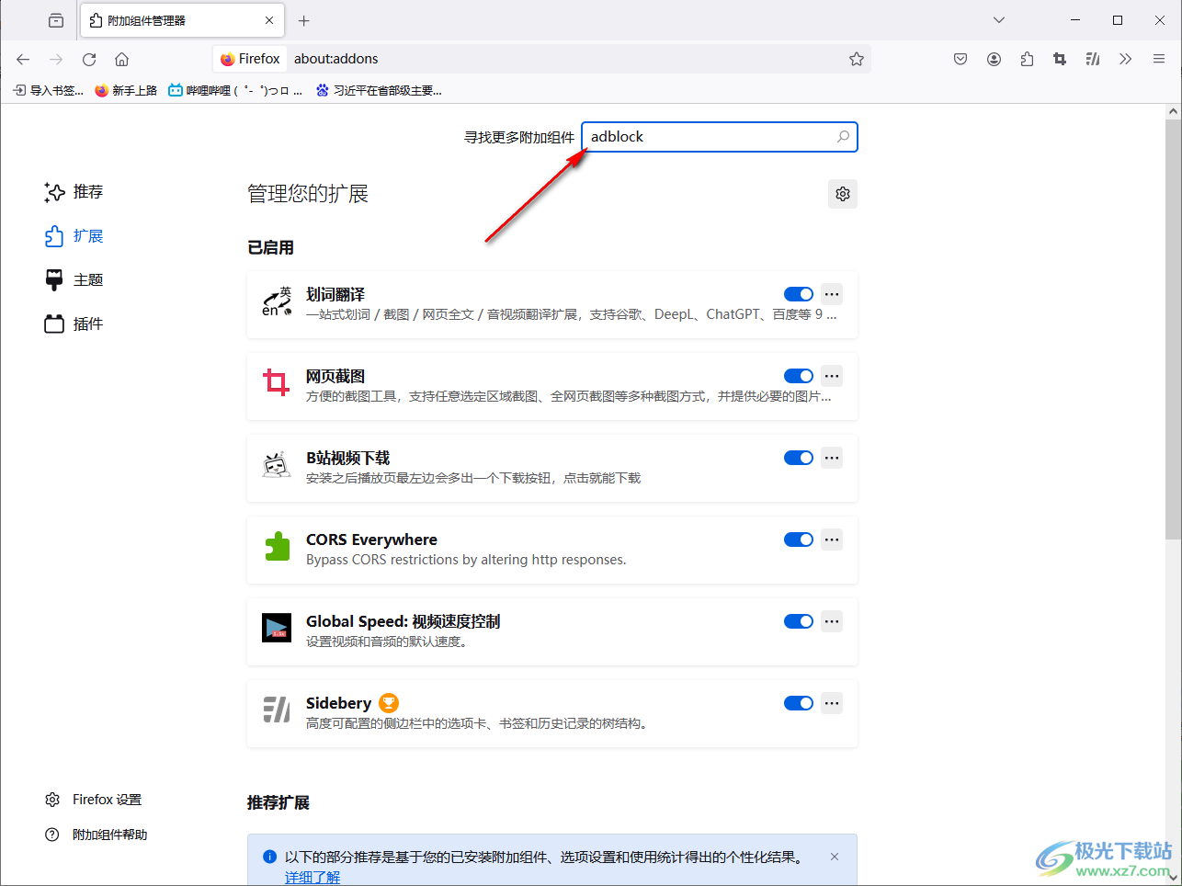Click the green CORS Everywhere puzzle icon
Image resolution: width=1182 pixels, height=886 pixels.
(x=277, y=546)
